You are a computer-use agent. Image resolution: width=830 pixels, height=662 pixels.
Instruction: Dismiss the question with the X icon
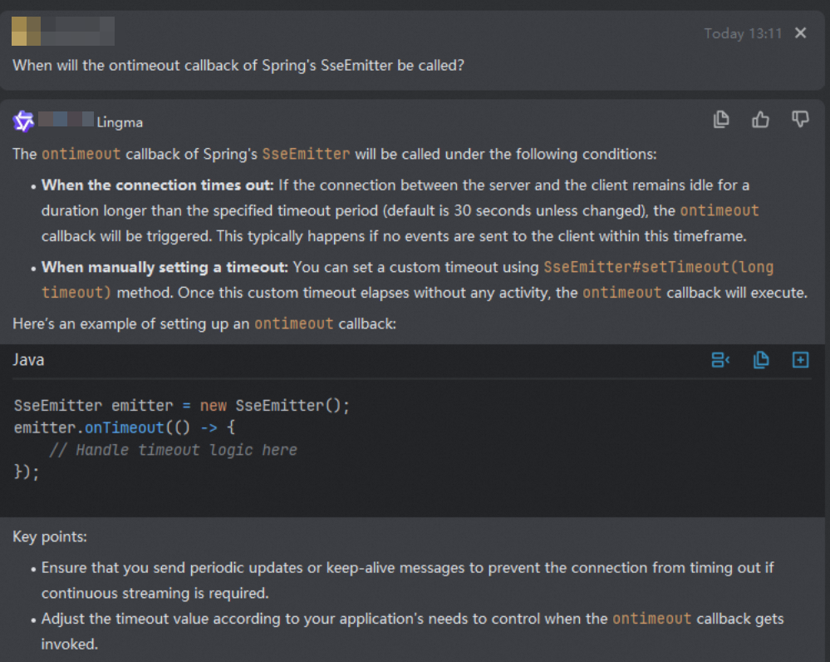click(800, 33)
